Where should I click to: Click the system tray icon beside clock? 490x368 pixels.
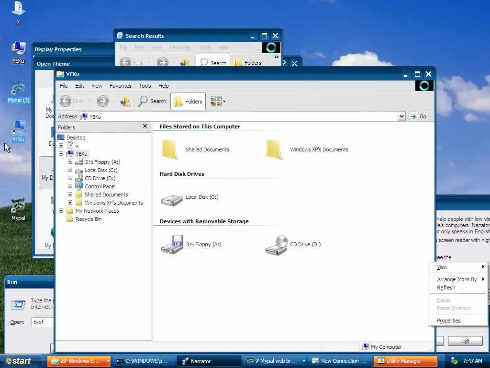(454, 361)
